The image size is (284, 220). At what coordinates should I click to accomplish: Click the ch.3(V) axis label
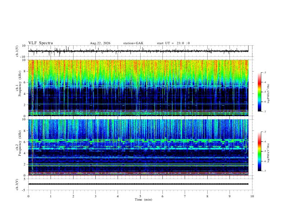coord(17,184)
